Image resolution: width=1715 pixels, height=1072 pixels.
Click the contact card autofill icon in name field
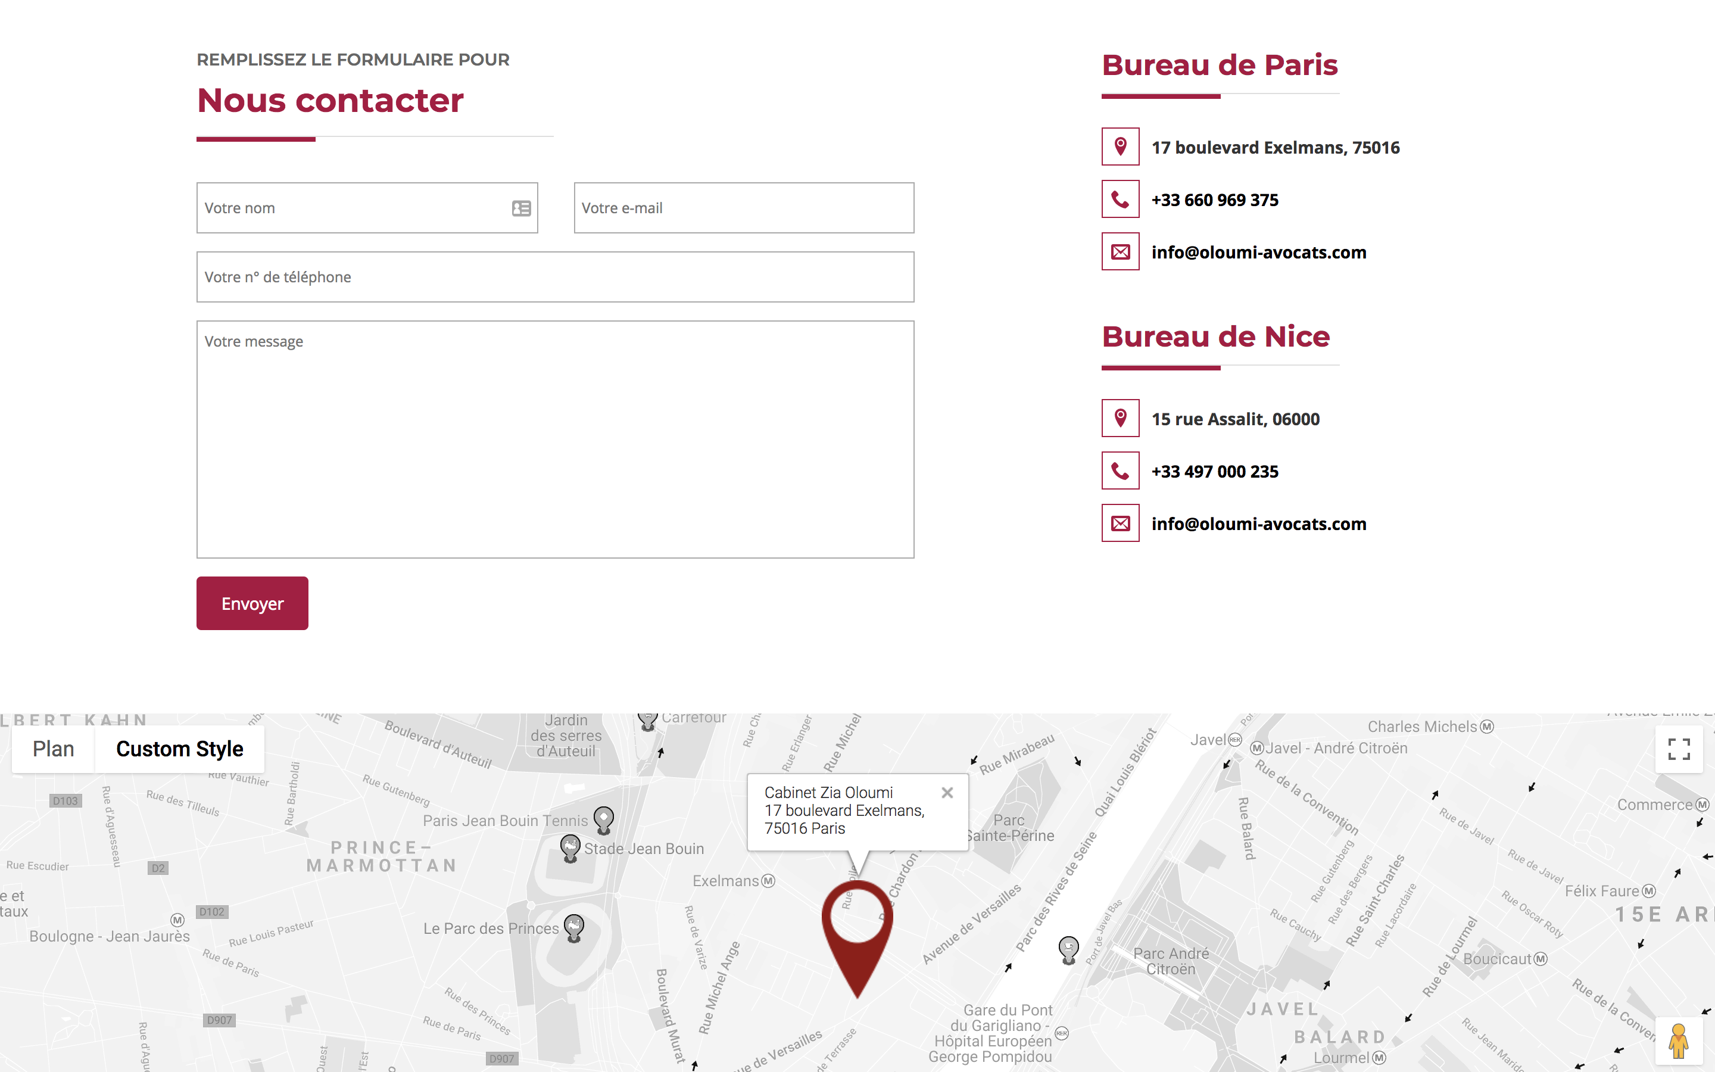(521, 208)
